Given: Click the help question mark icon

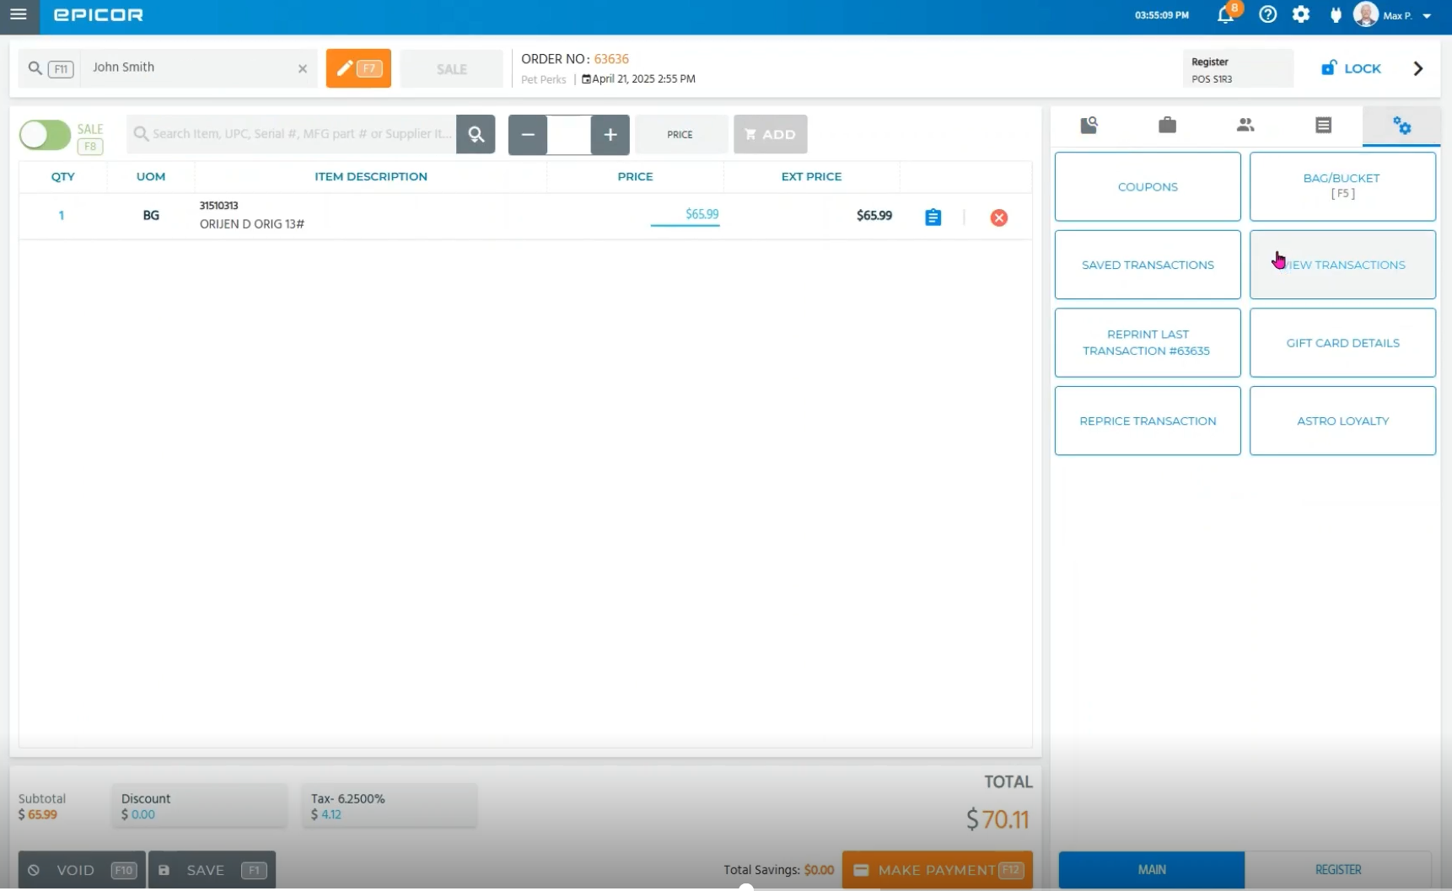Looking at the screenshot, I should 1267,15.
